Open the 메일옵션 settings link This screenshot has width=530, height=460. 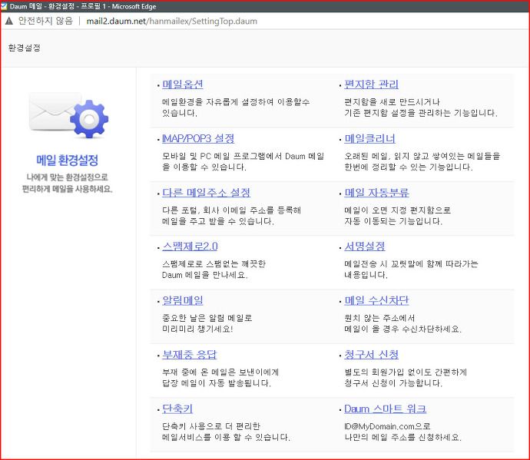[183, 84]
